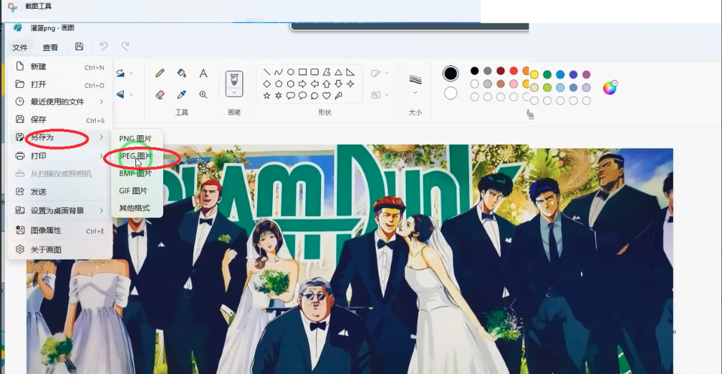The height and width of the screenshot is (374, 722).
Task: Choose the Heart shape
Action: coord(327,96)
